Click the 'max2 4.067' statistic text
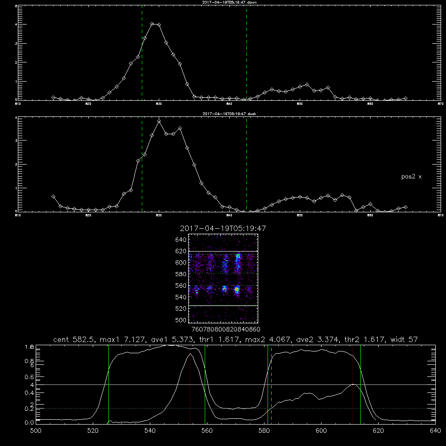This screenshot has width=446, height=446. click(x=267, y=339)
